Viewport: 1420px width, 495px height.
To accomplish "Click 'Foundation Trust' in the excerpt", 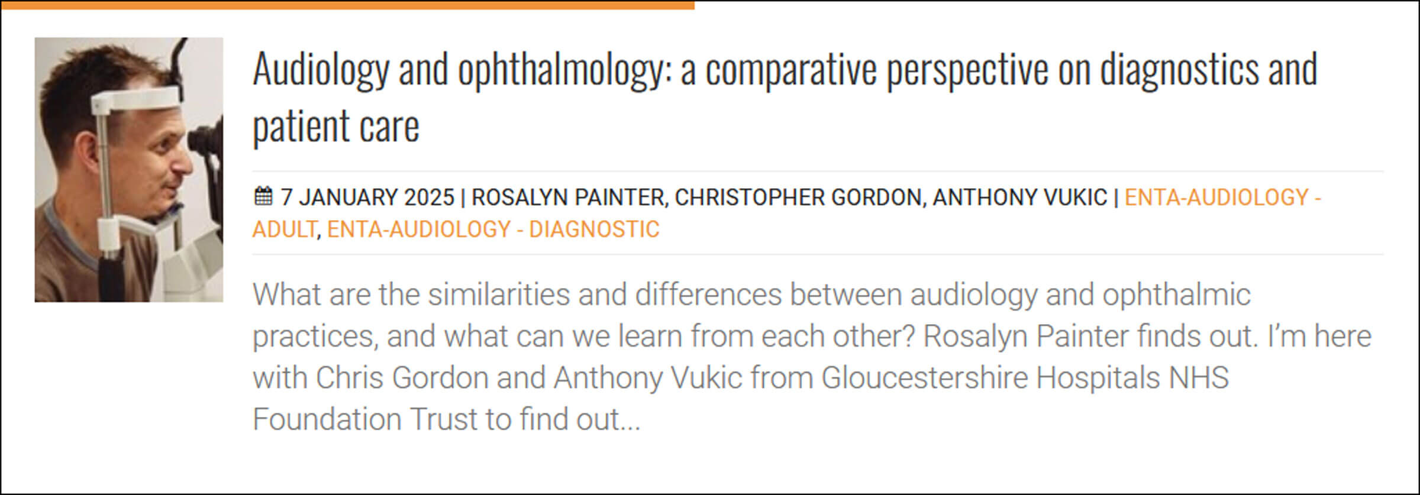I will tap(364, 420).
